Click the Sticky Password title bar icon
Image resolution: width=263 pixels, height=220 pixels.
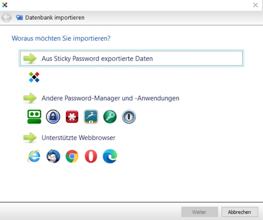5,5
